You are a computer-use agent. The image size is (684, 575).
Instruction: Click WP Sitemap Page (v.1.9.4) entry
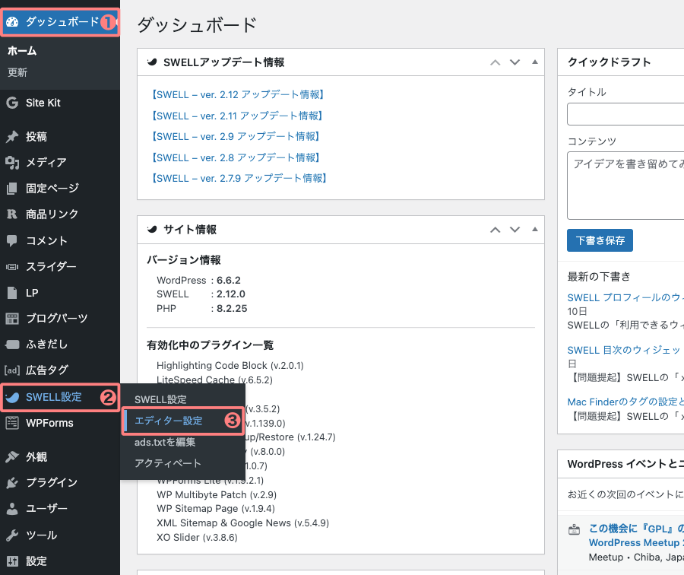[216, 509]
